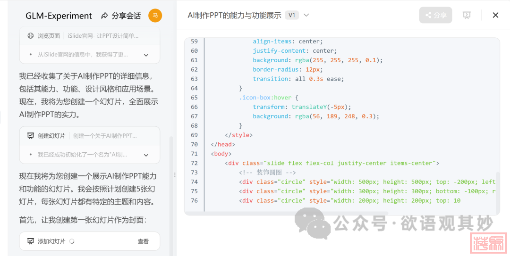Click the globe icon beside 浏览页面

[31, 36]
